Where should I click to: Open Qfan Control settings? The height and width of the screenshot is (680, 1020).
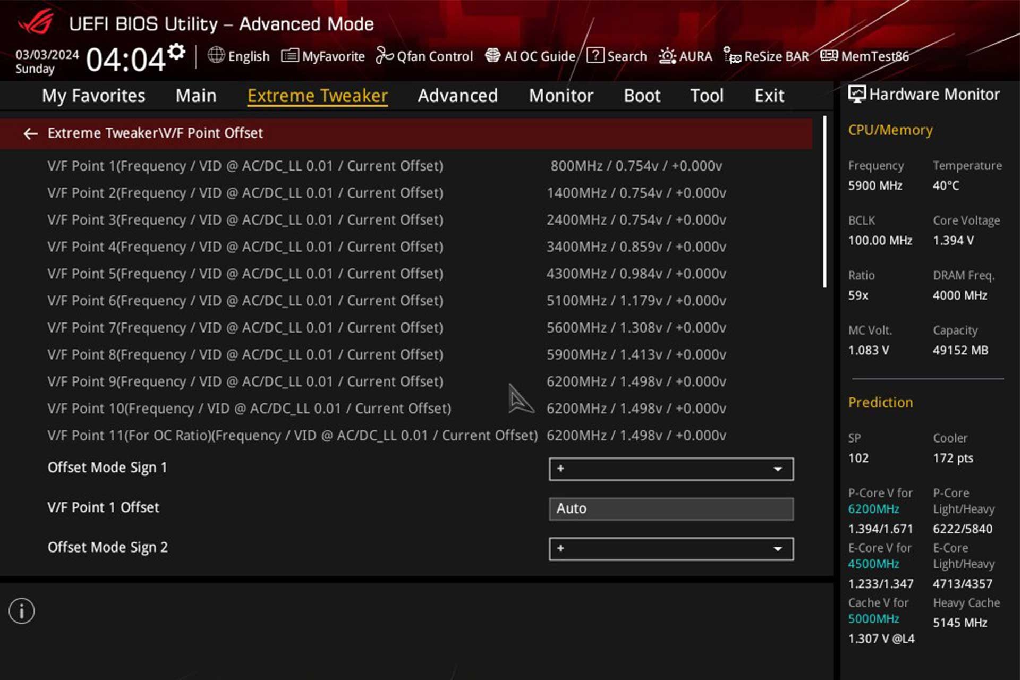click(x=425, y=56)
